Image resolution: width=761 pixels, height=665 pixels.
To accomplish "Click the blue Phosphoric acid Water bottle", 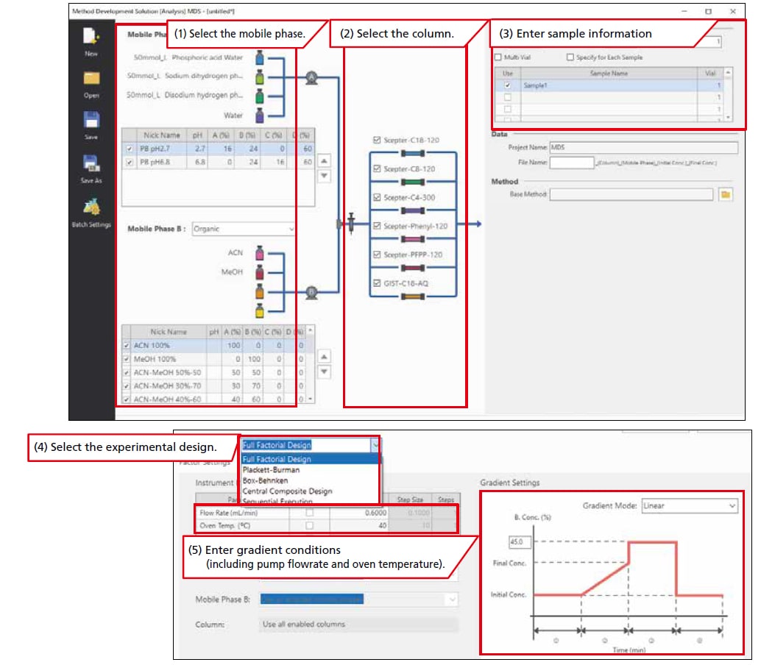I will [259, 57].
